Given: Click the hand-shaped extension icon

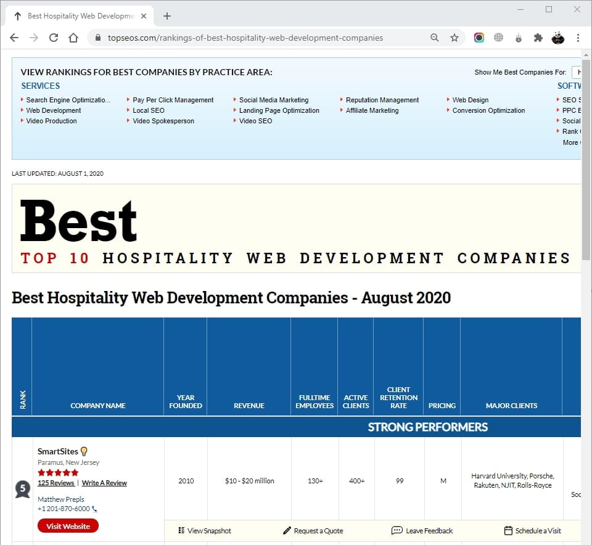Looking at the screenshot, I should 519,38.
